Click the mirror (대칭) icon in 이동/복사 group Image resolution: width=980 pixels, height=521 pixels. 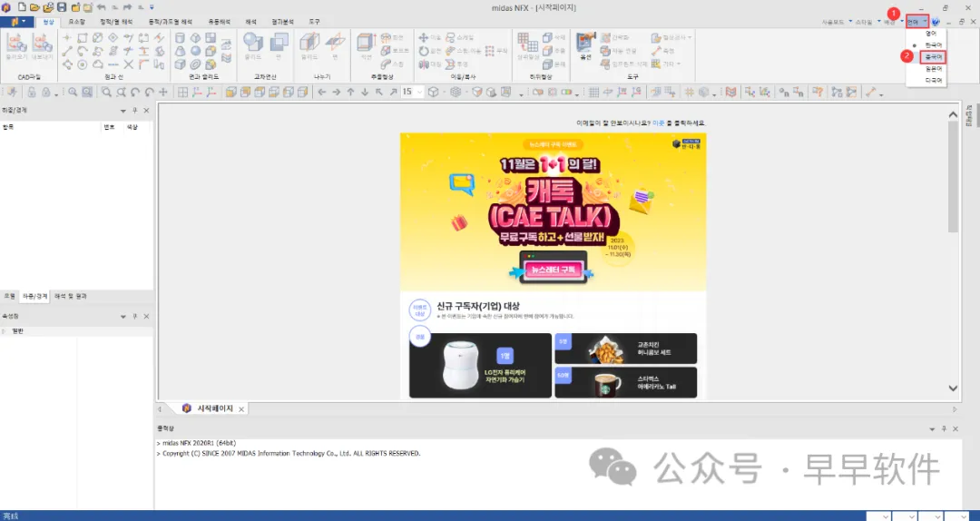coord(429,64)
